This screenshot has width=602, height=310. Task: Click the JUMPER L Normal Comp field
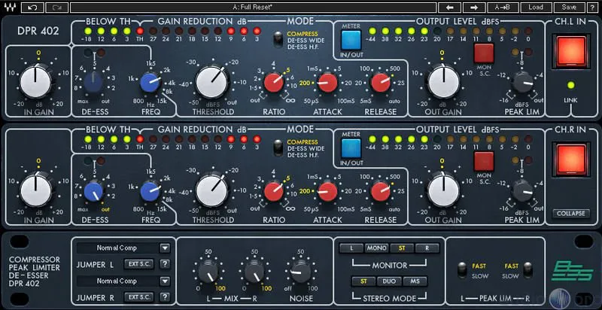117,248
